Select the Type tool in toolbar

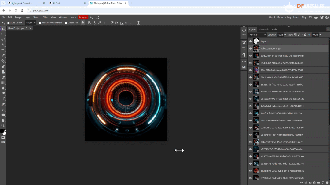tap(3, 99)
